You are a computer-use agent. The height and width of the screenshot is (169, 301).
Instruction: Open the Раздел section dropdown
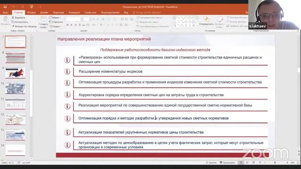55,26
